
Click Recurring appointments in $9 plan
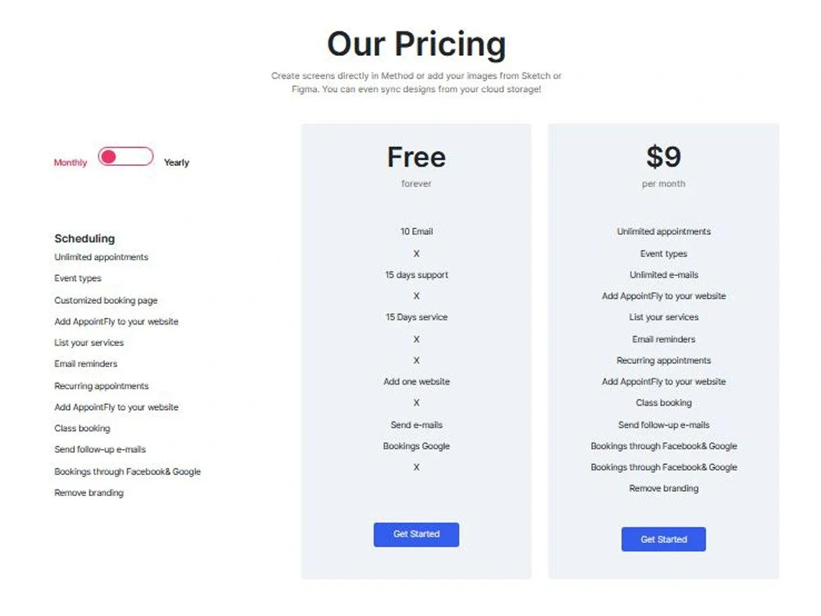tap(663, 361)
